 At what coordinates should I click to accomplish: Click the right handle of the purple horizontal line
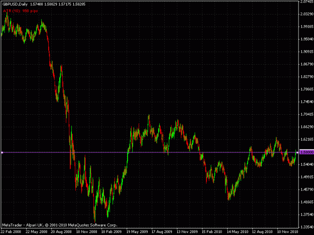(297, 152)
